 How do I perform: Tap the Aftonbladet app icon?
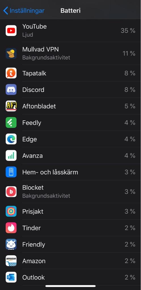(x=11, y=106)
